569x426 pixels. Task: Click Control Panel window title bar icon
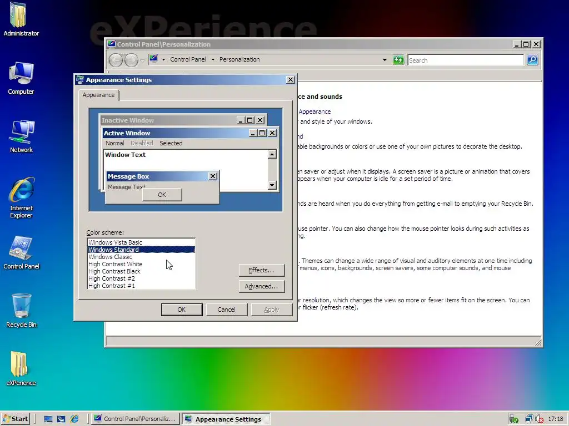(x=111, y=44)
